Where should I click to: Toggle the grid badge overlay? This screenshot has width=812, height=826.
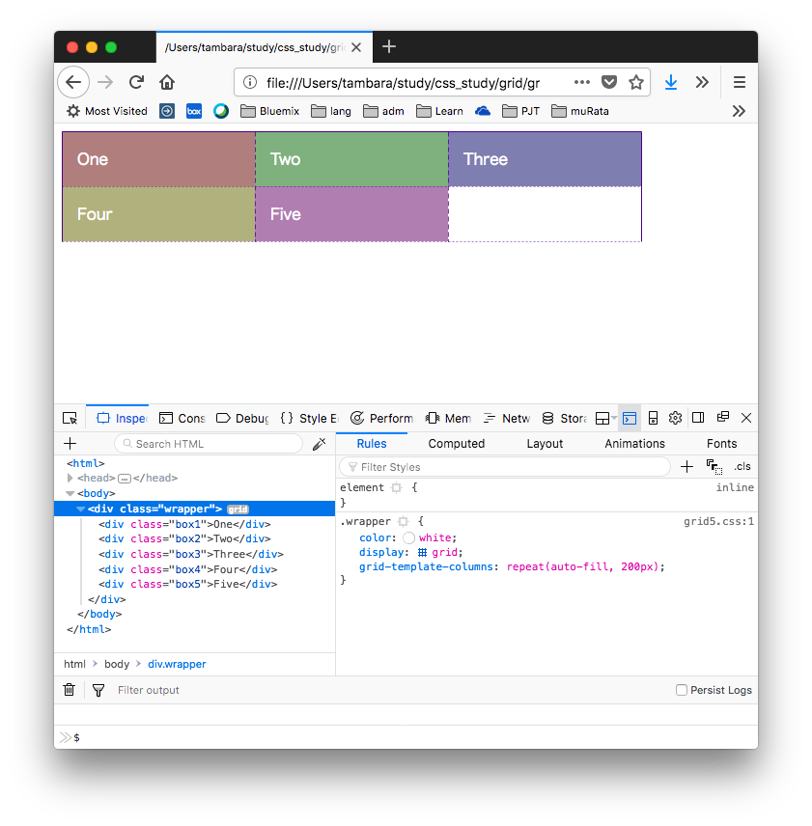(238, 509)
